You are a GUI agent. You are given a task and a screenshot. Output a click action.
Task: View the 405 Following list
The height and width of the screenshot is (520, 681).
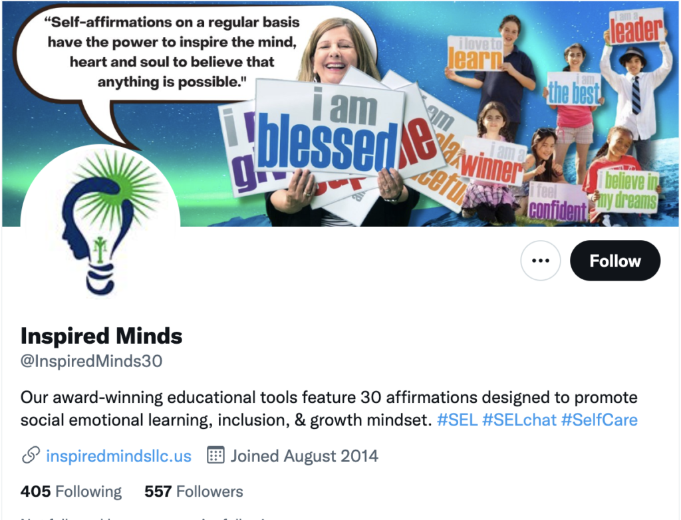(71, 491)
